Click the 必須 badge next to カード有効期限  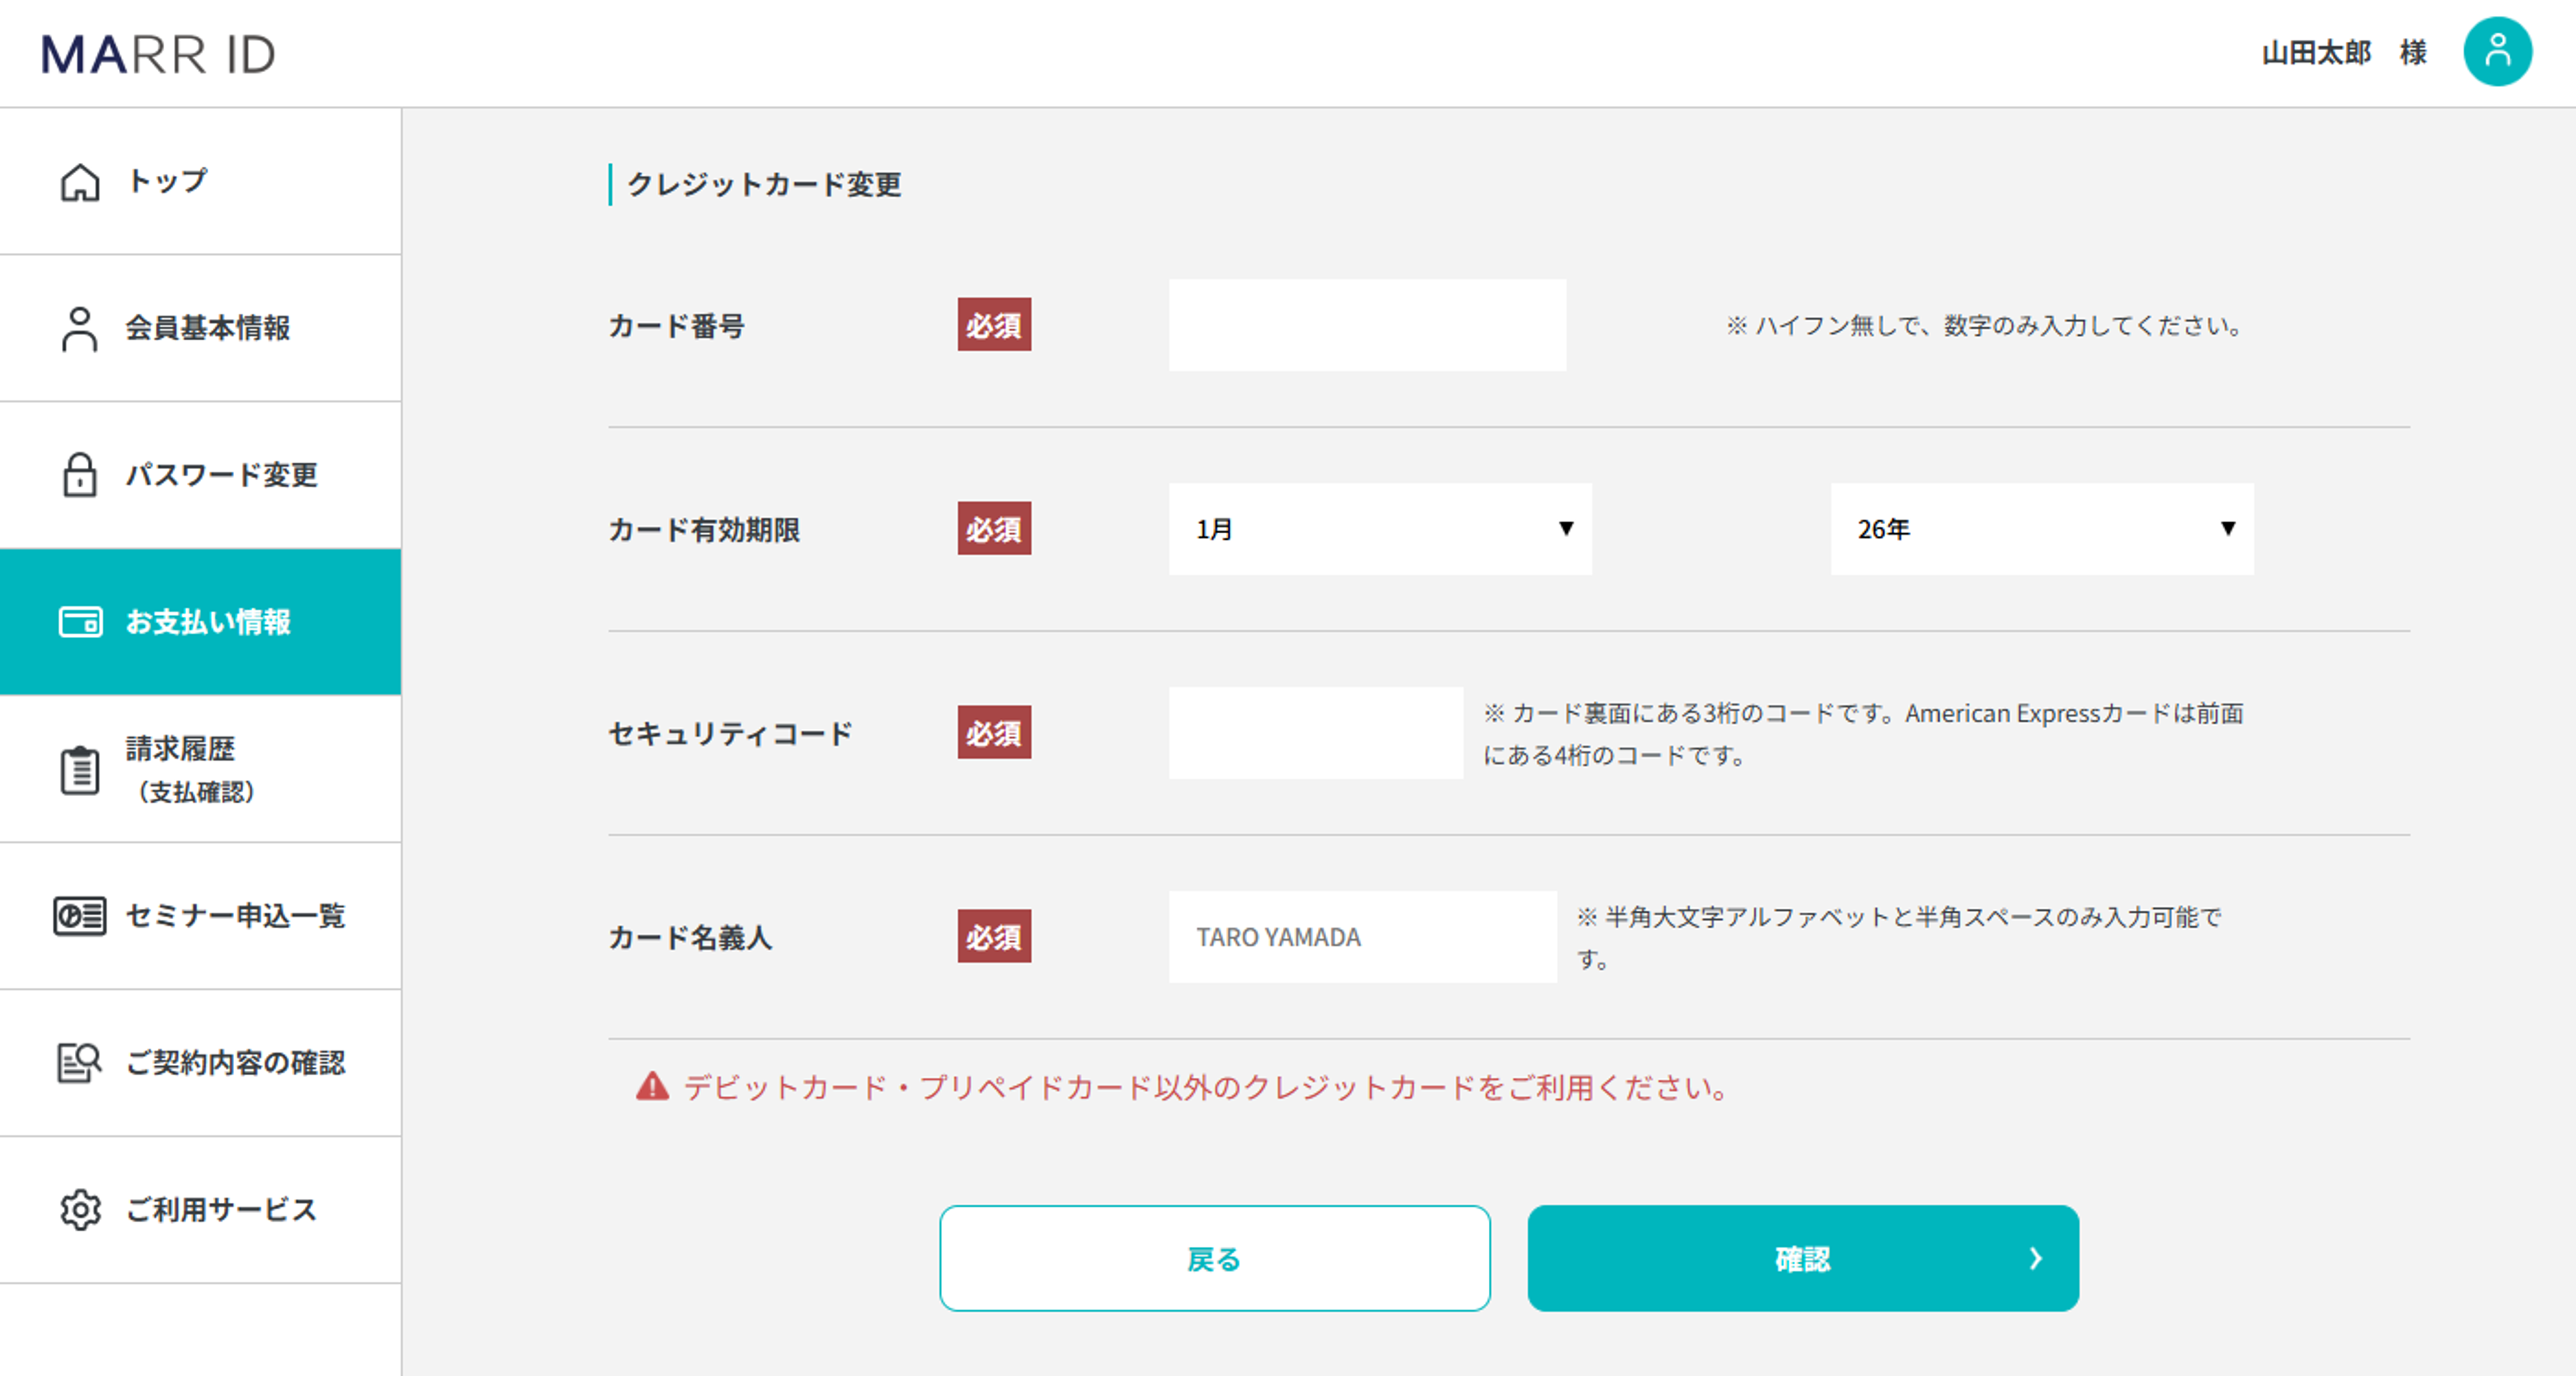(x=994, y=528)
